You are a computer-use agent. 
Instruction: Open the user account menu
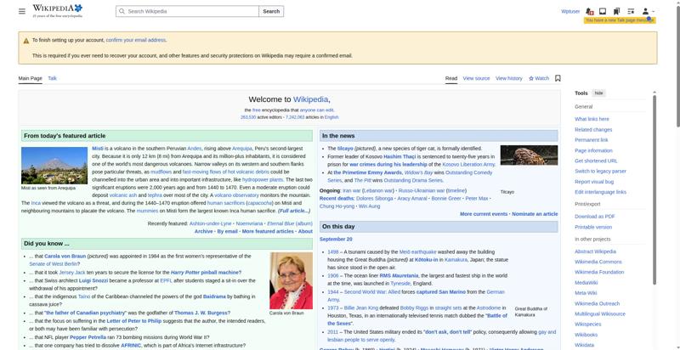pos(648,11)
